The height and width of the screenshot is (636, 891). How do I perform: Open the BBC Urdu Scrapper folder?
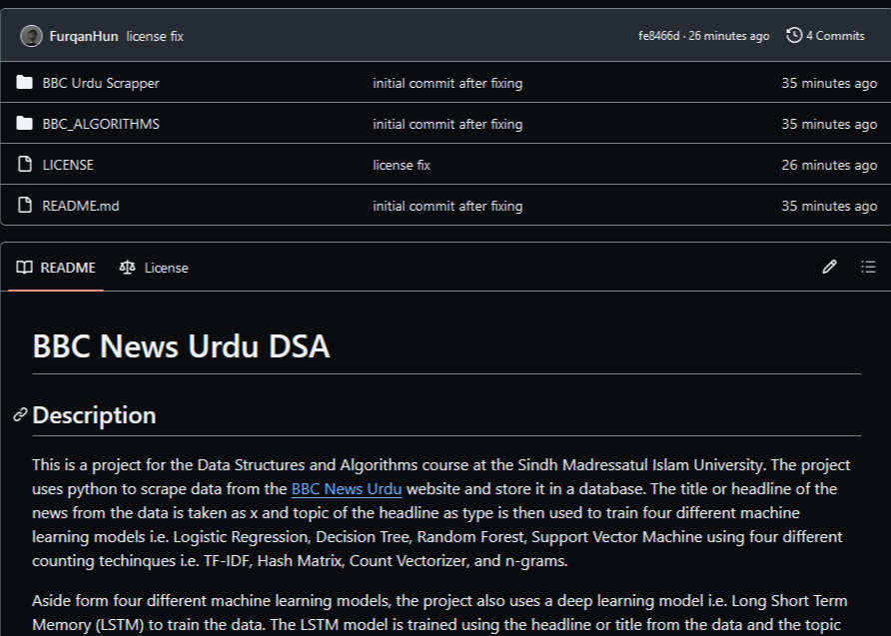tap(101, 83)
